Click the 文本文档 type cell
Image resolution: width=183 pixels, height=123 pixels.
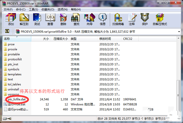[76, 109]
